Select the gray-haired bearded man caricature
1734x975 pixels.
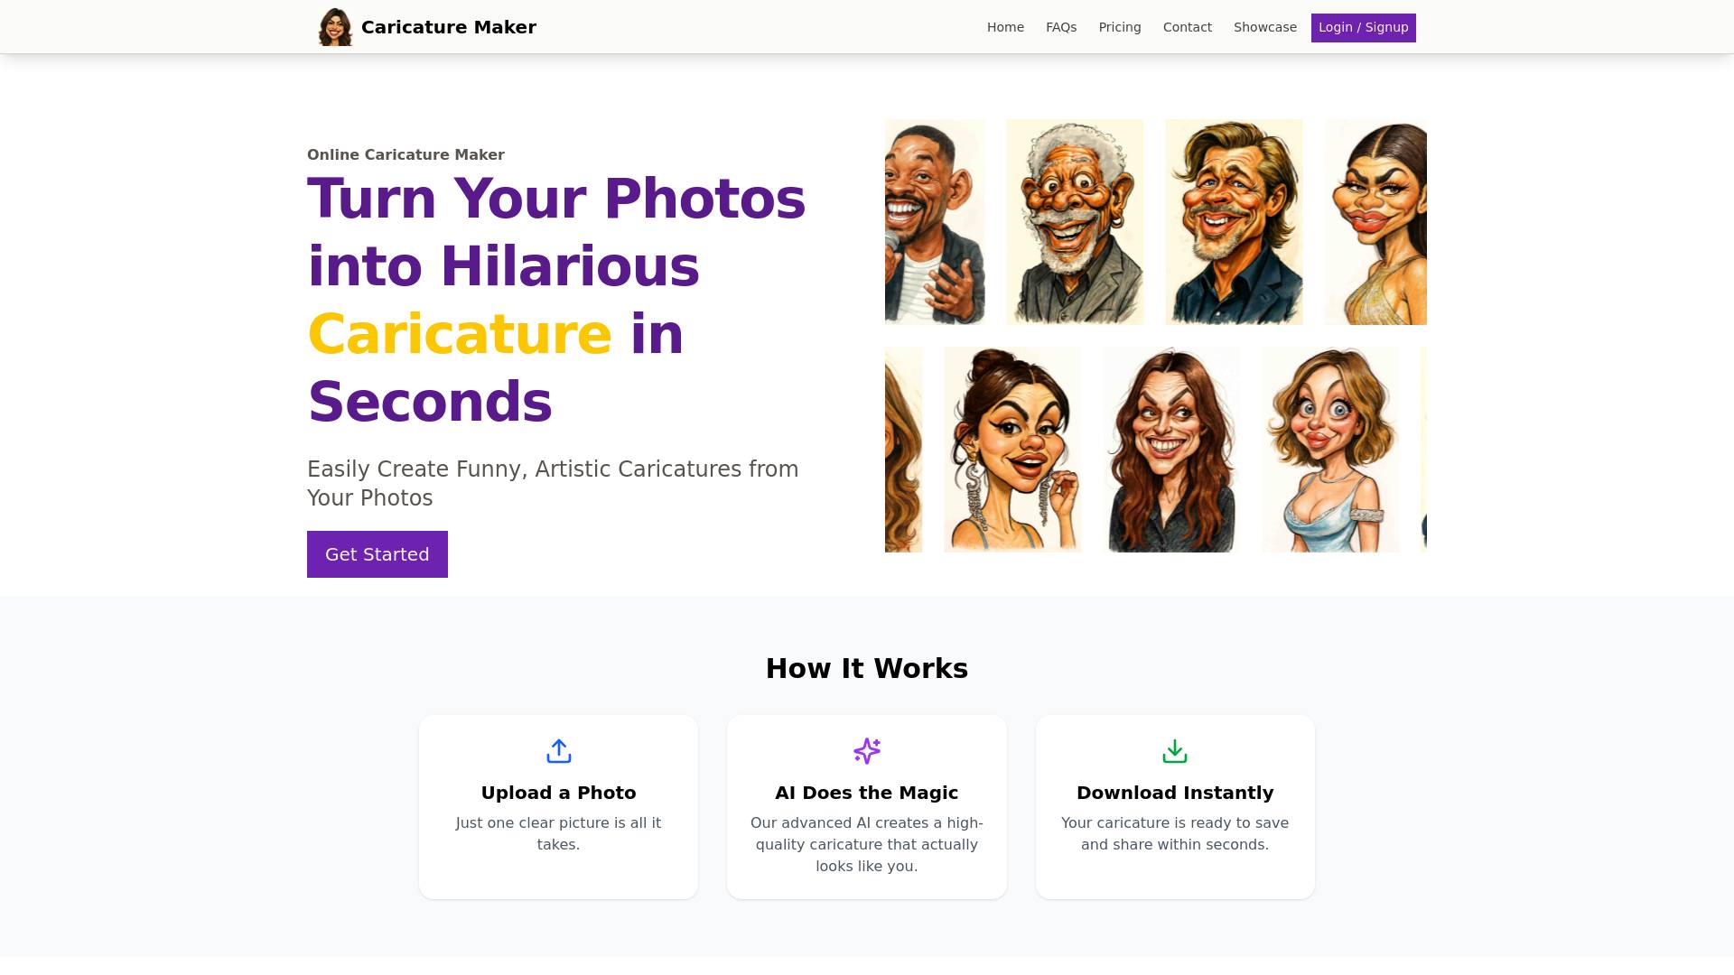coord(1075,222)
